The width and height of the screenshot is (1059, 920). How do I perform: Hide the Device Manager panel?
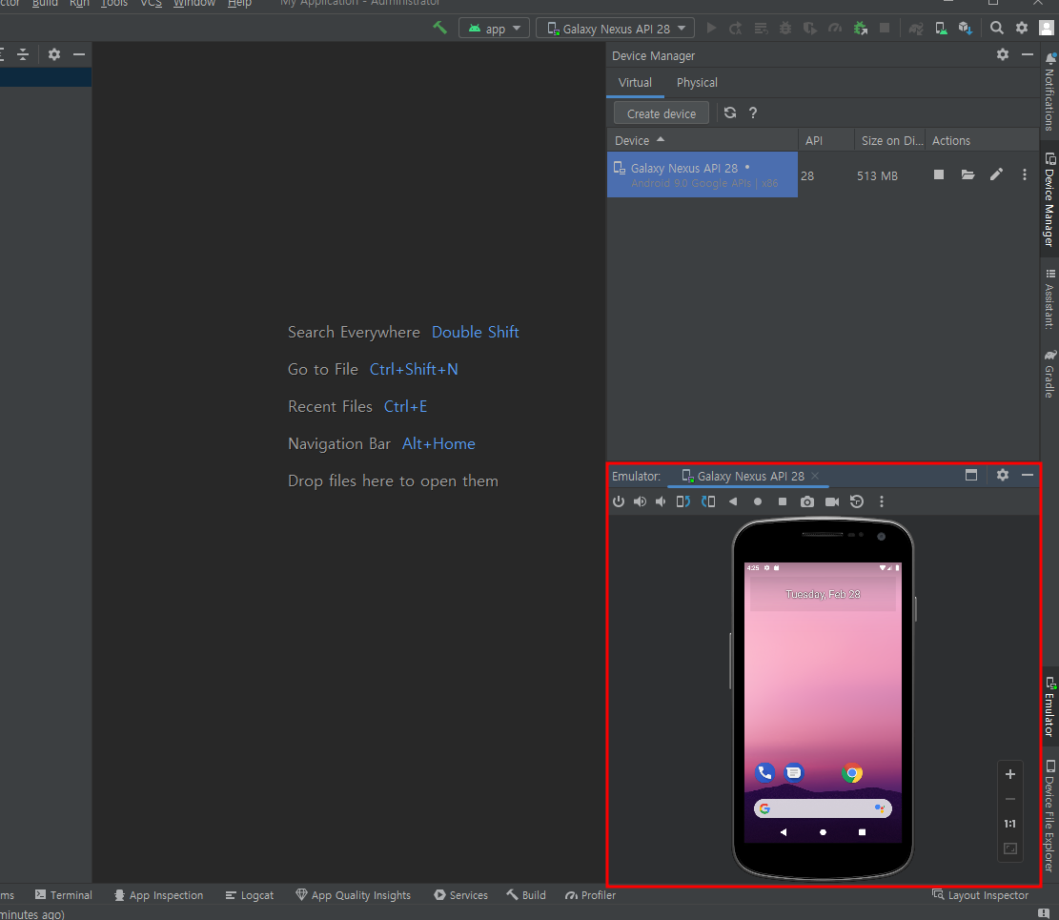pyautogui.click(x=1028, y=54)
